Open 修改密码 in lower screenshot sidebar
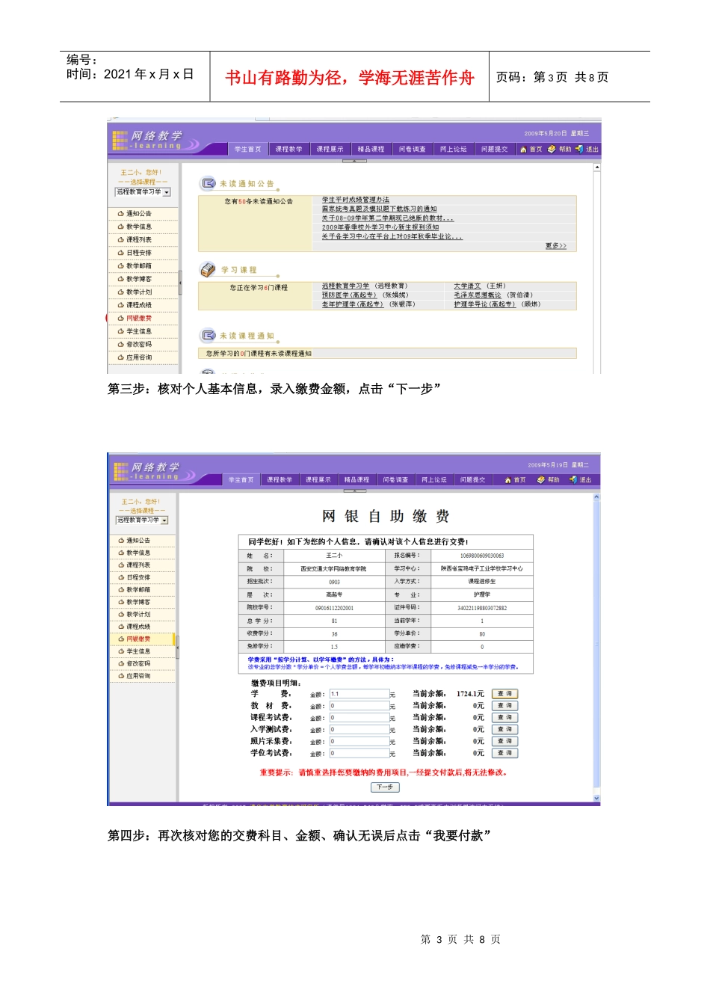This screenshot has height=1005, width=710. pyautogui.click(x=138, y=664)
